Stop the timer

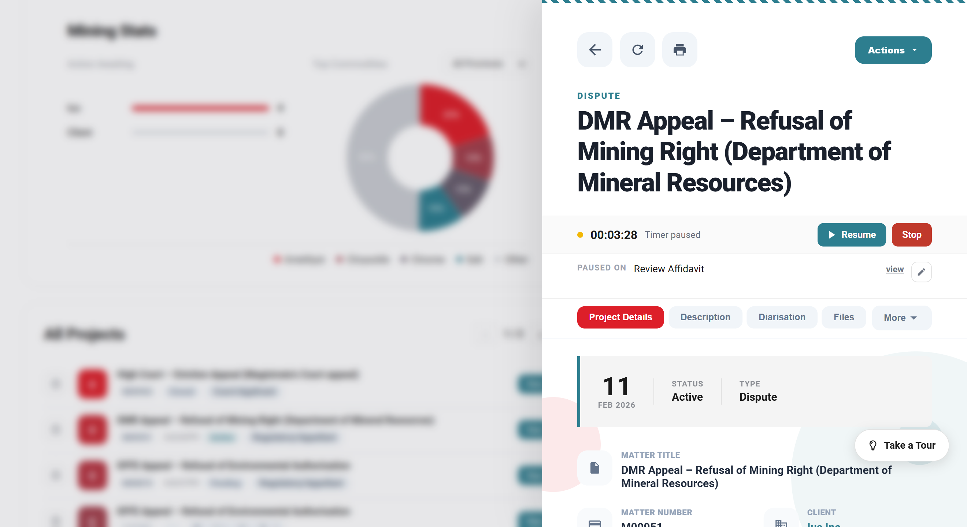(911, 235)
